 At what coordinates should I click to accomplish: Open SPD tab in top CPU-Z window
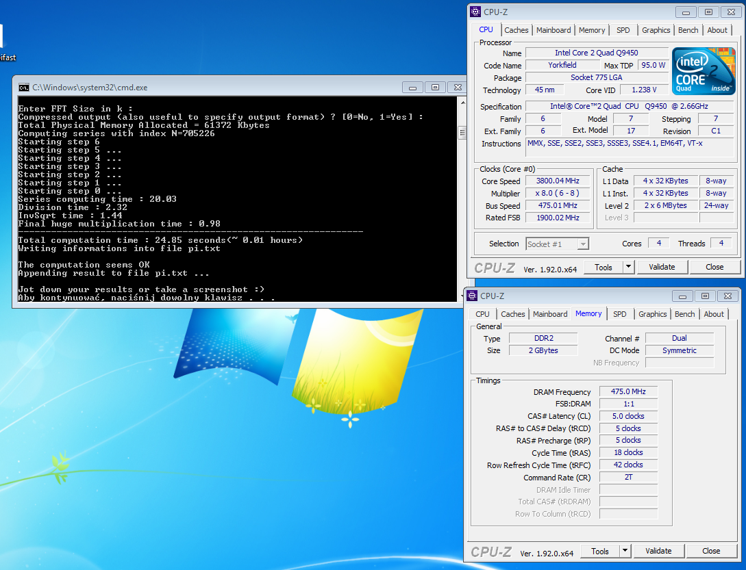coord(623,30)
